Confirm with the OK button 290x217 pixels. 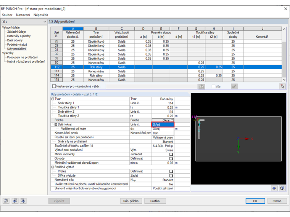click(255, 201)
